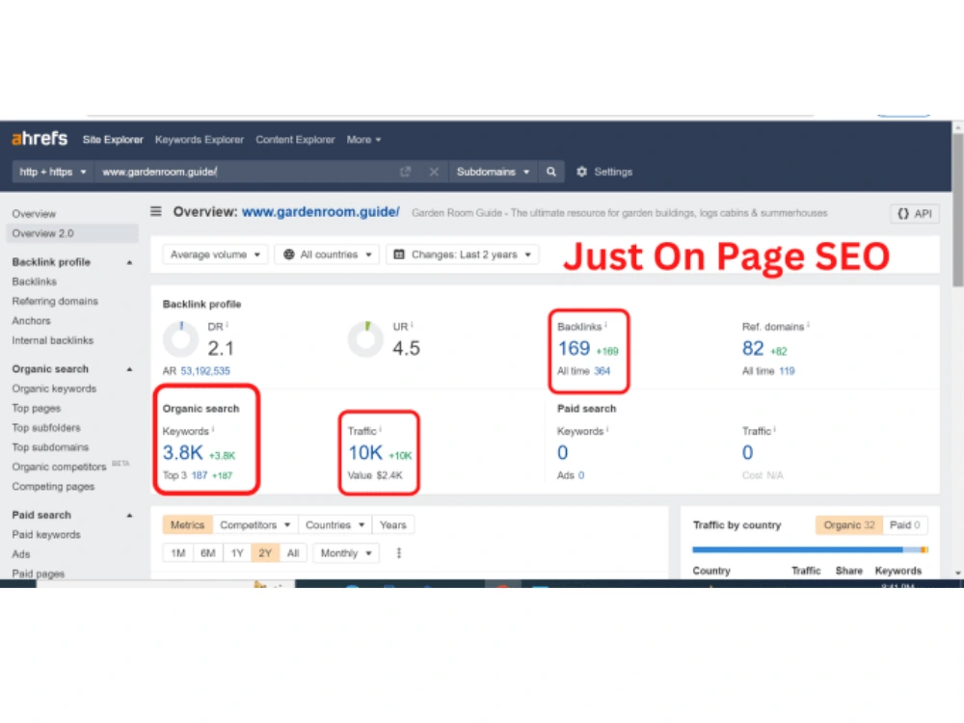Open Average volume dropdown
Image resolution: width=964 pixels, height=723 pixels.
215,254
